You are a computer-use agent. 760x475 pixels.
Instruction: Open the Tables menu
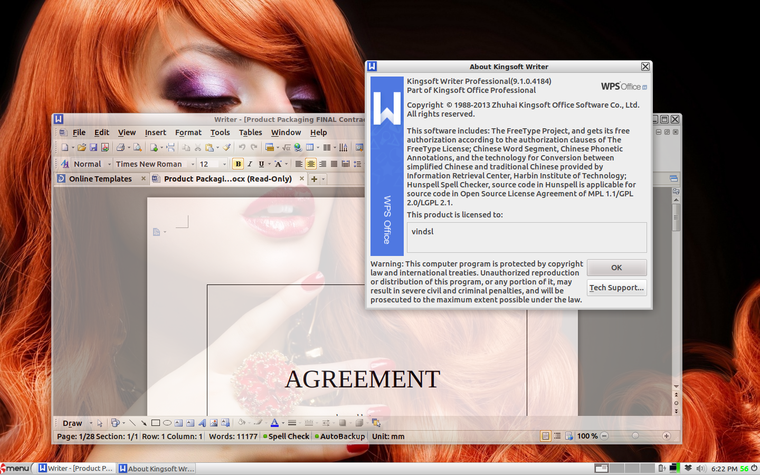pyautogui.click(x=250, y=132)
